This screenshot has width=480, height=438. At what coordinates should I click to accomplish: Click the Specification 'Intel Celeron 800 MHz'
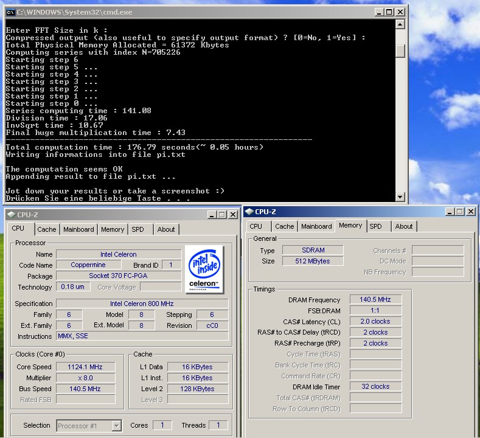click(x=142, y=304)
